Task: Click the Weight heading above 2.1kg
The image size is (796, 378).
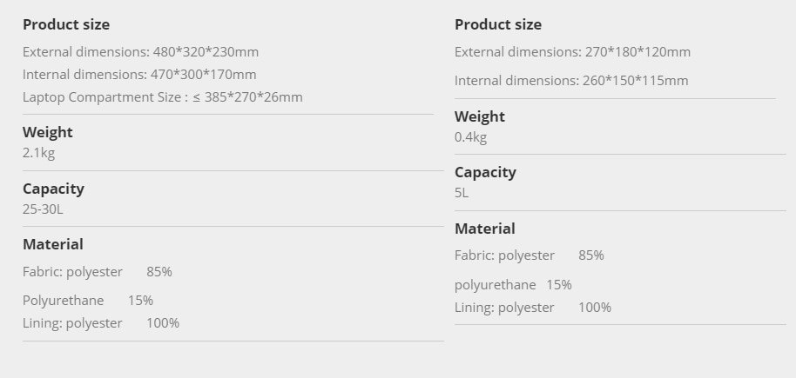Action: click(48, 132)
